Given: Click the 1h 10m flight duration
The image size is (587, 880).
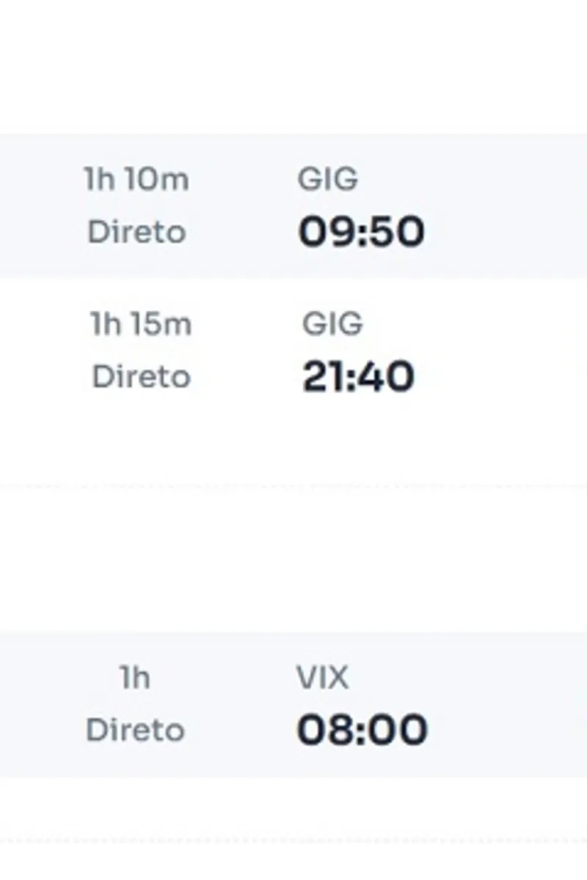Looking at the screenshot, I should (x=136, y=179).
